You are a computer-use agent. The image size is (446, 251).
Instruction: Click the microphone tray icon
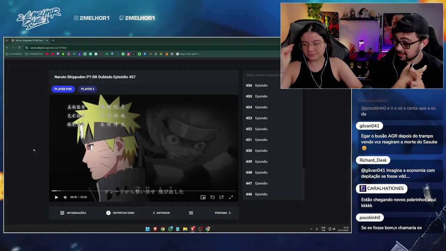tap(317, 229)
